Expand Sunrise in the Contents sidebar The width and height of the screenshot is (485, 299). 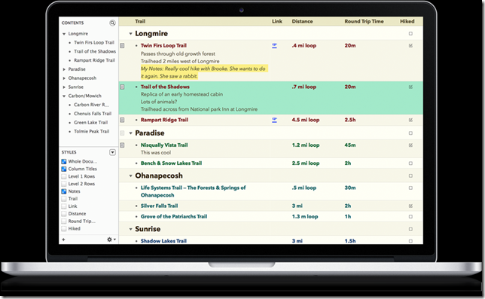pyautogui.click(x=64, y=87)
